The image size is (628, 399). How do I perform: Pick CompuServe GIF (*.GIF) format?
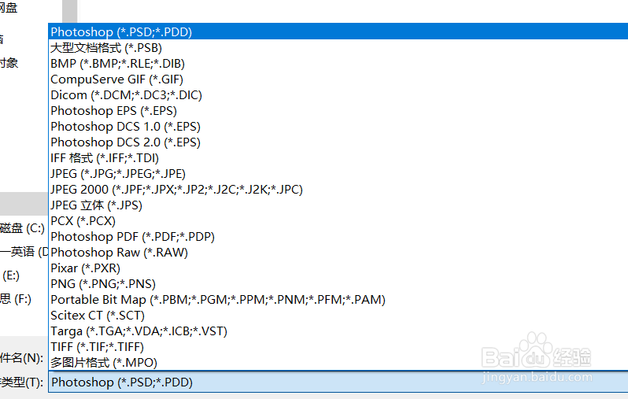pyautogui.click(x=338, y=79)
